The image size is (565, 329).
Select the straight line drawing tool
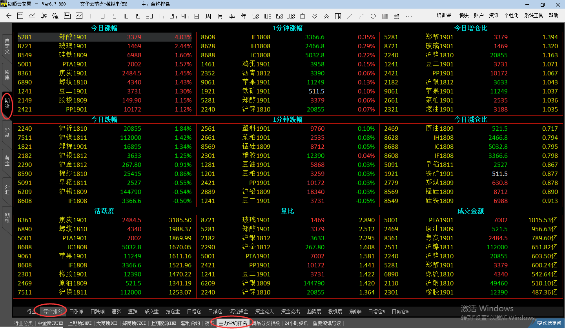tap(350, 16)
